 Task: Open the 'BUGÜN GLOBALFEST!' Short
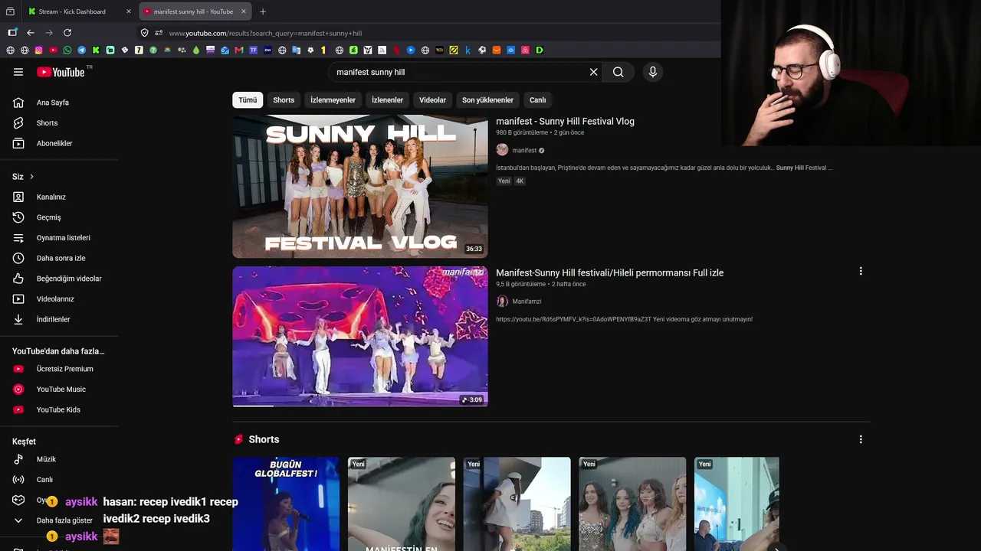[x=286, y=504]
